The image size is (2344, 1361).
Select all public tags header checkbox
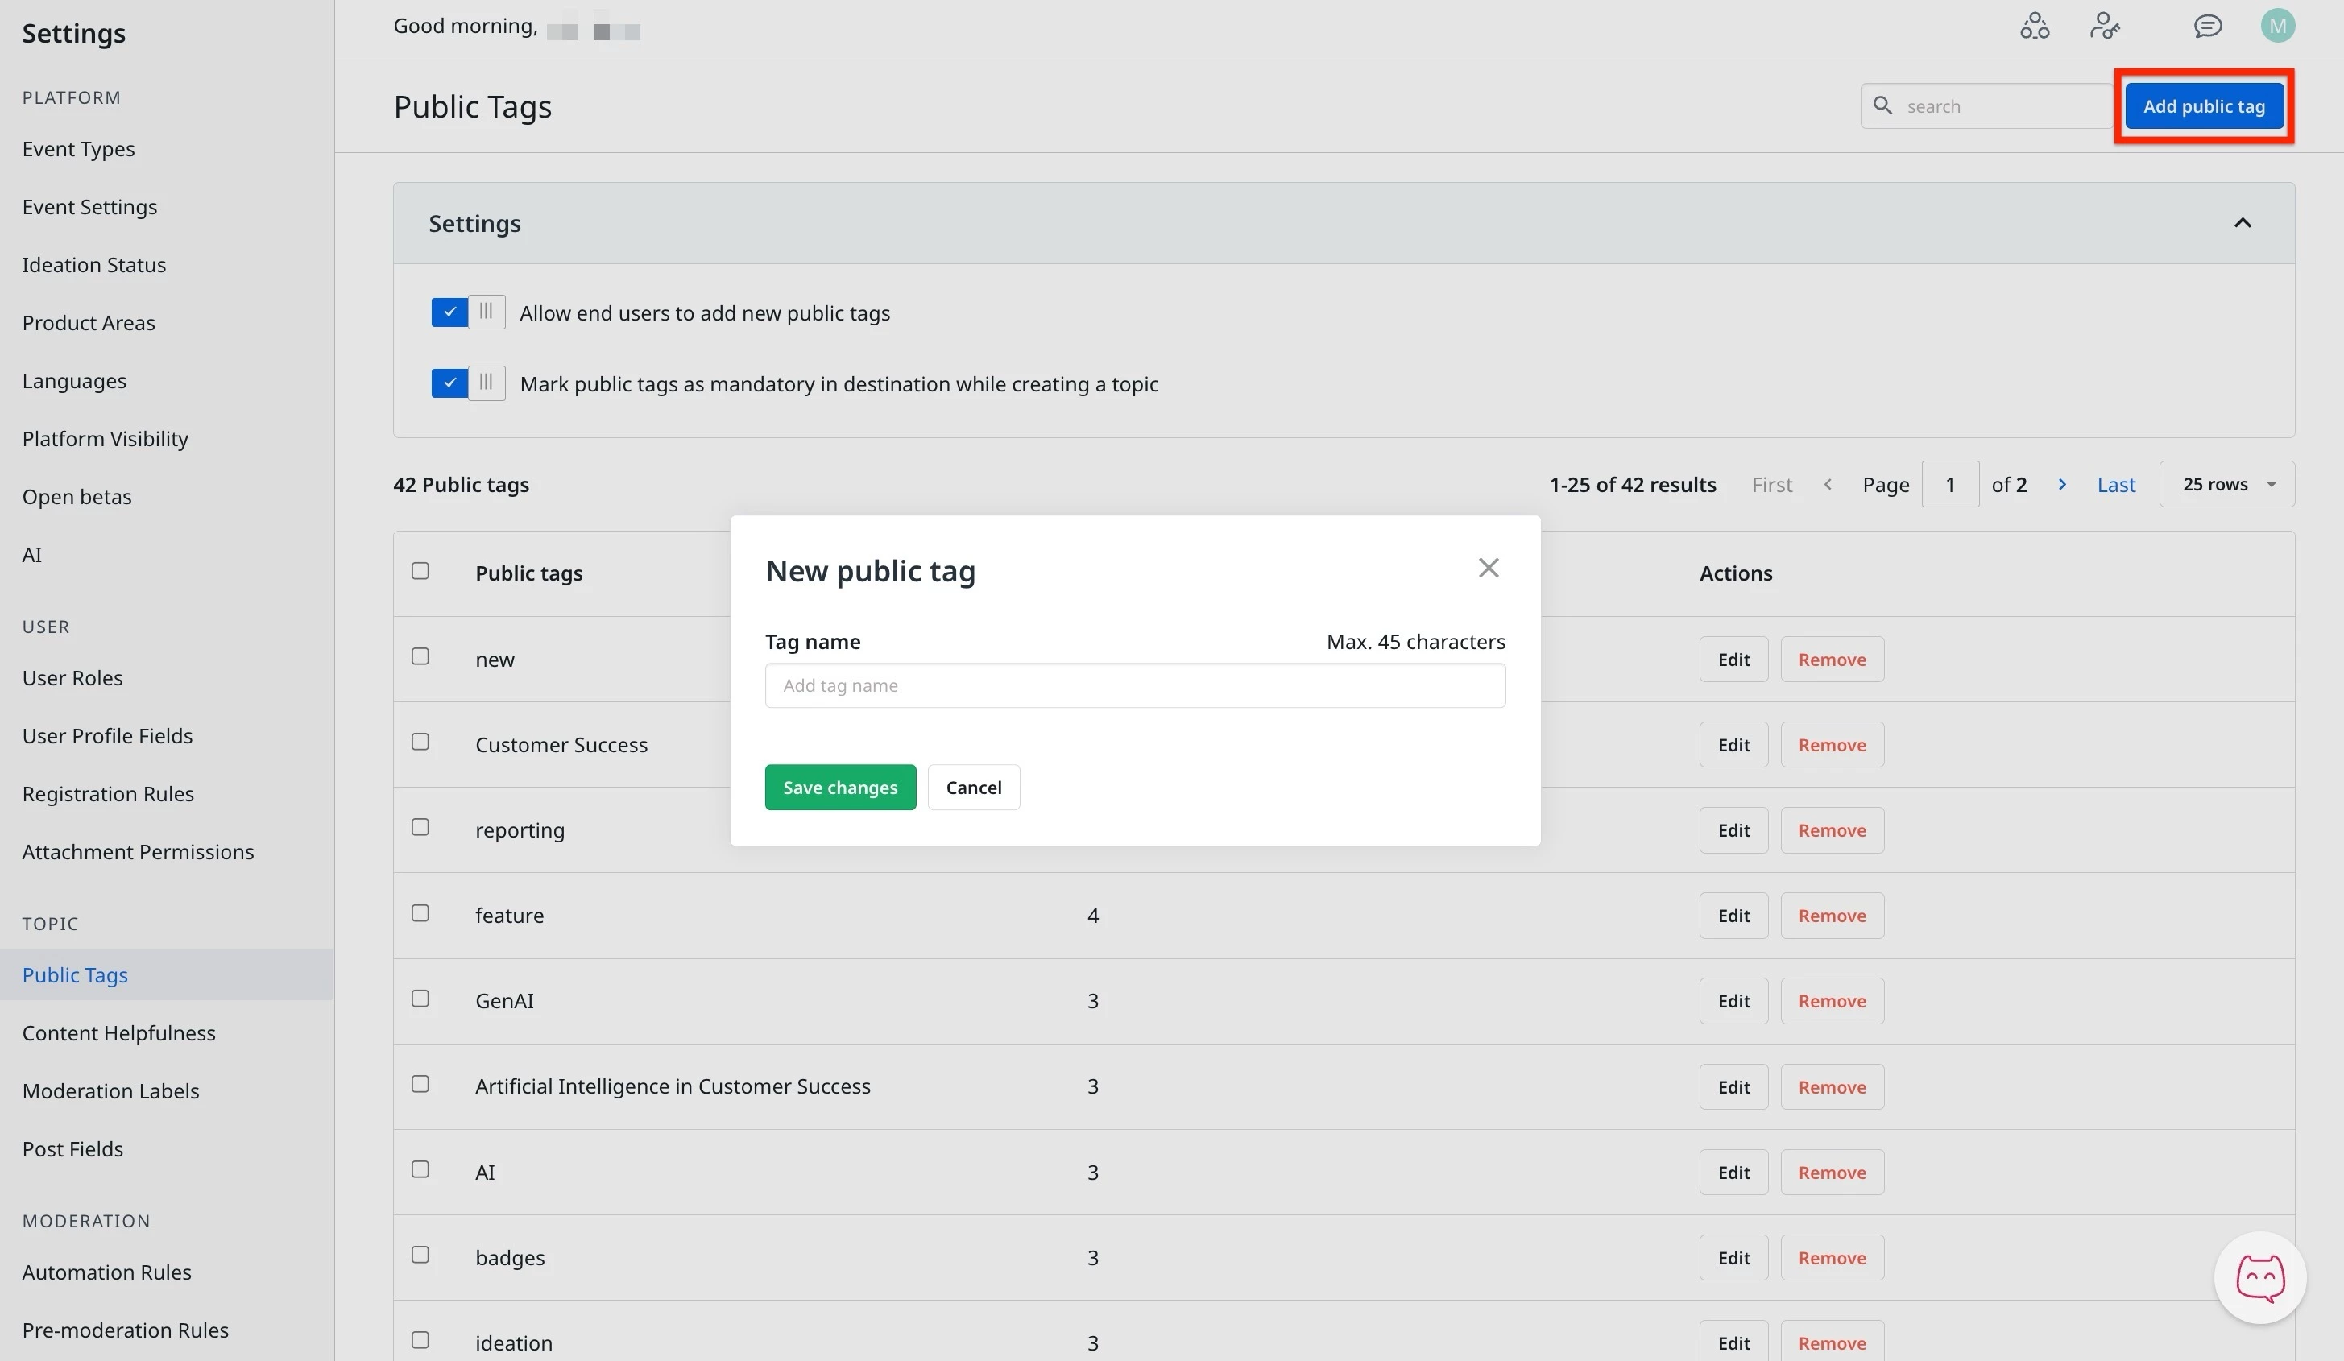point(420,571)
